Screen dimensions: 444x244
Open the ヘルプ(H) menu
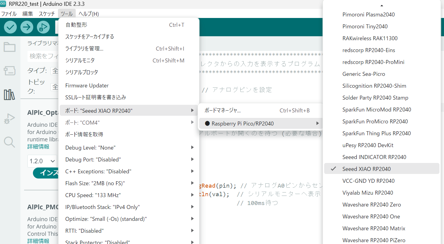click(89, 14)
